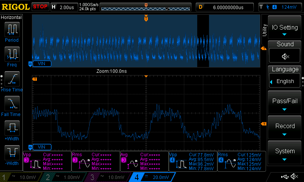
Task: Click the Utility tab label
Action: point(264,30)
